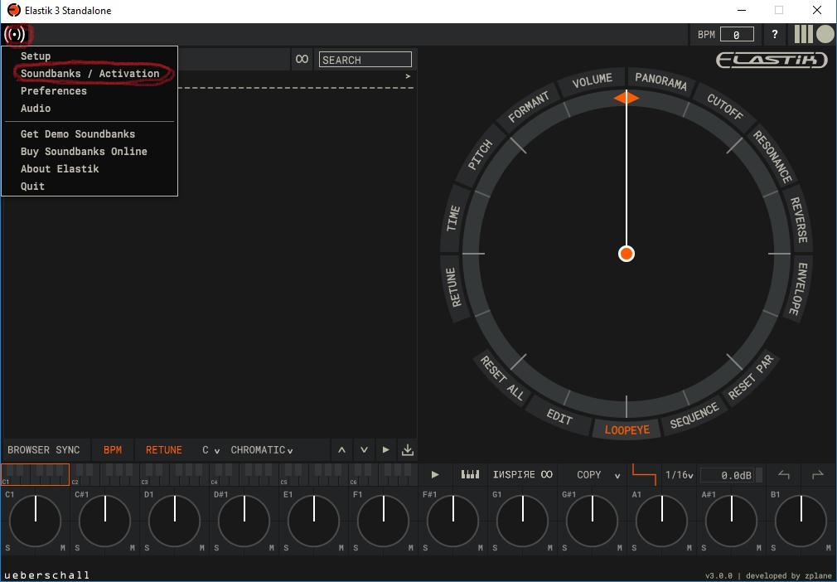Click the browser down arrow icon
The image size is (837, 582).
pos(364,450)
